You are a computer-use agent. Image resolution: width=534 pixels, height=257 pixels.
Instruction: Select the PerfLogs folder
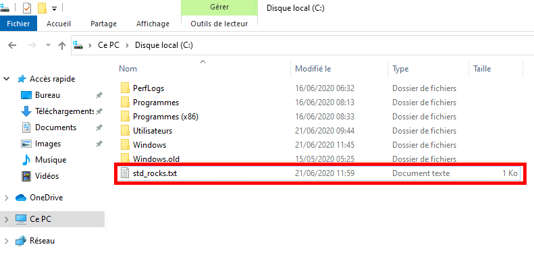click(x=148, y=88)
